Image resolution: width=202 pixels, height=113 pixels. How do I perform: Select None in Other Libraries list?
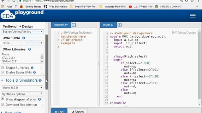[x=6, y=54]
